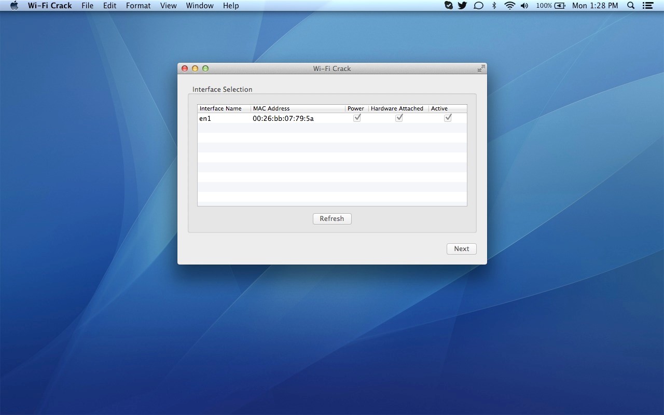
Task: Select MAC address 00:26:bb:07:79:5a
Action: click(283, 118)
